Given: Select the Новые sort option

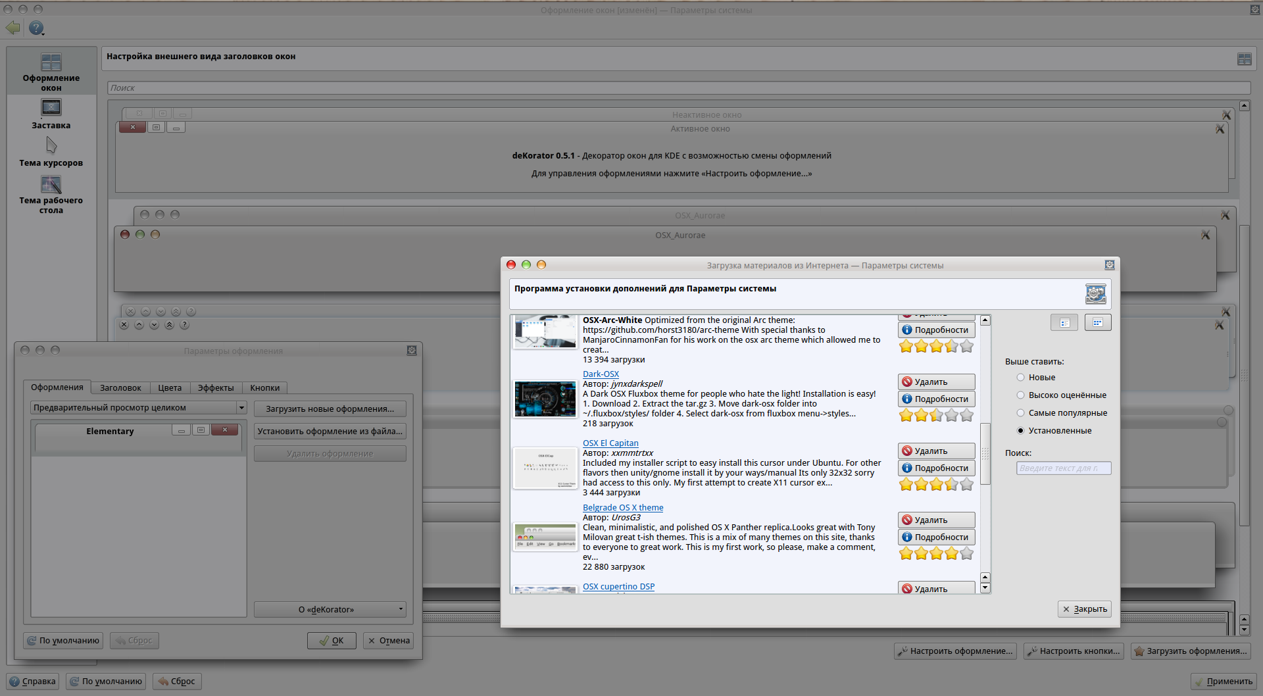Looking at the screenshot, I should pos(1036,378).
